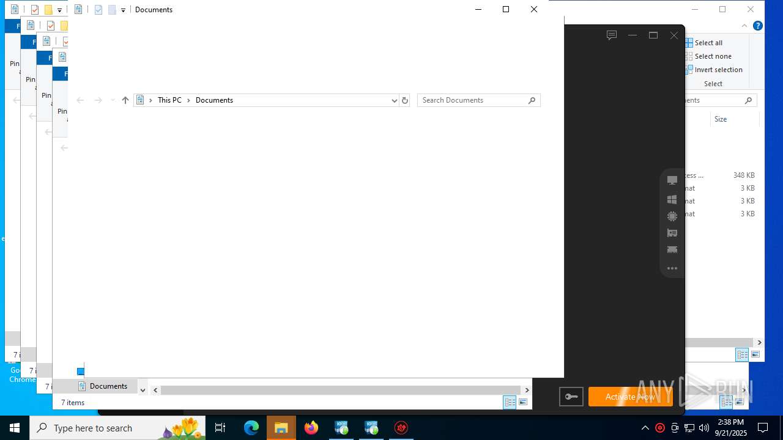Open the graphics card section icon in dark app
783x440 pixels.
point(672,233)
